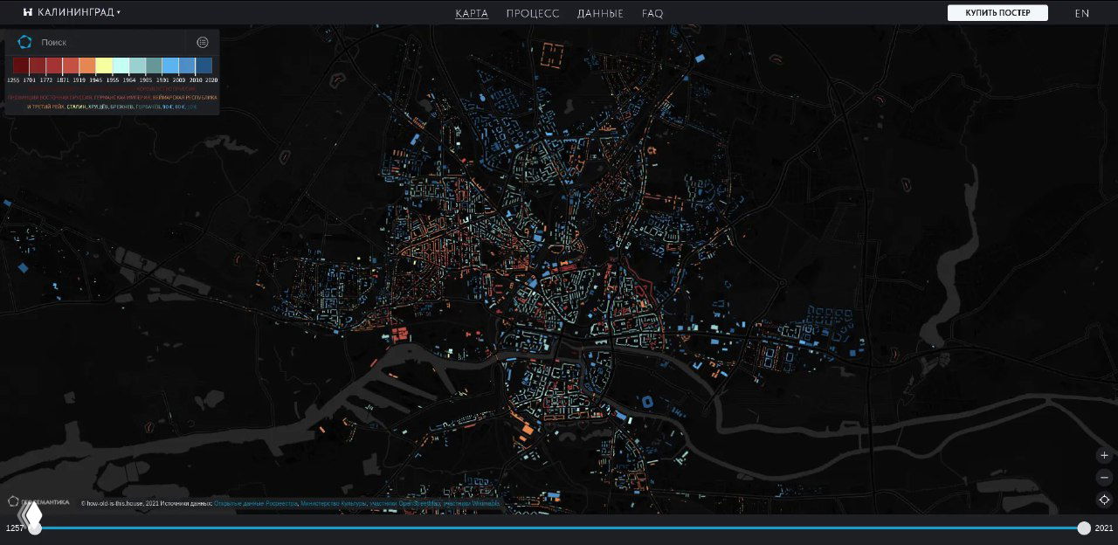Open the Данные menu item
This screenshot has height=545, width=1118.
[x=600, y=14]
